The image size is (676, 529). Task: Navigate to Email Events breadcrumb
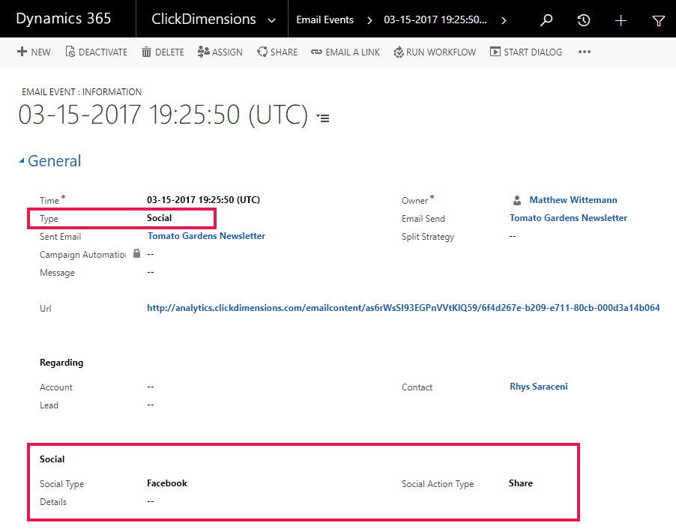click(325, 19)
